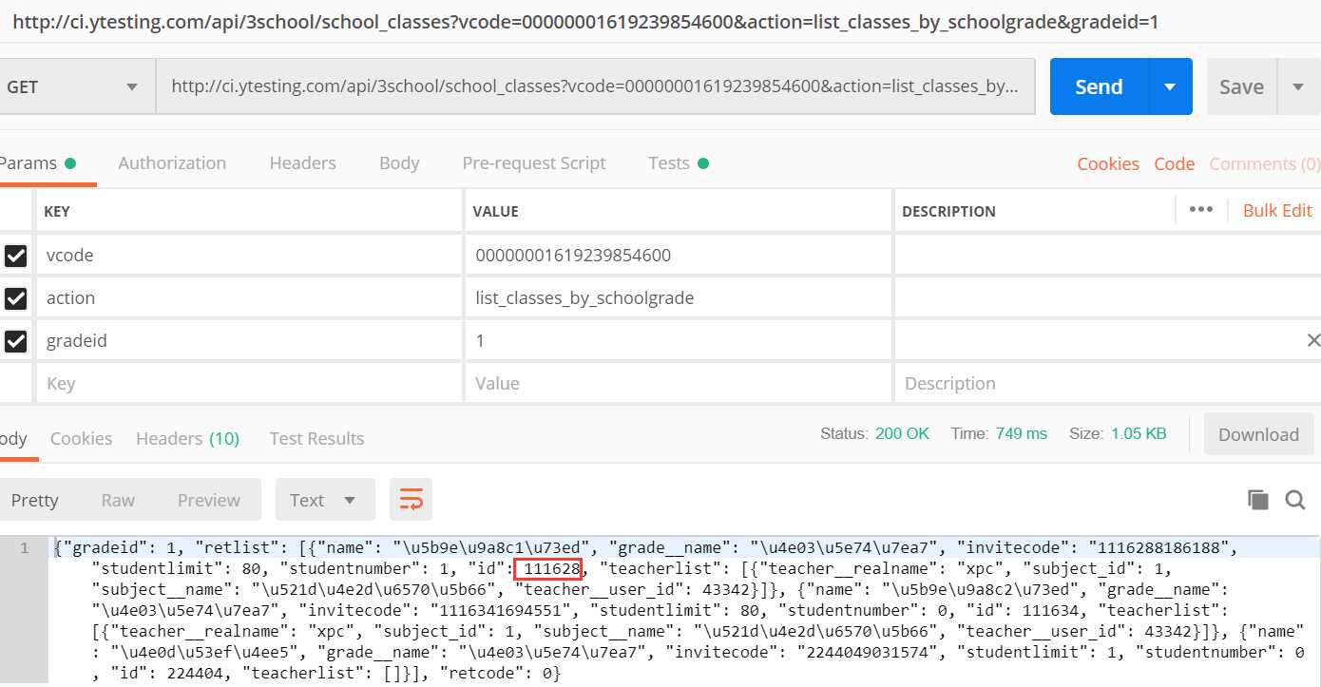Click the 1.05 KB size value
Screen dimensions: 1321x687
1139,433
